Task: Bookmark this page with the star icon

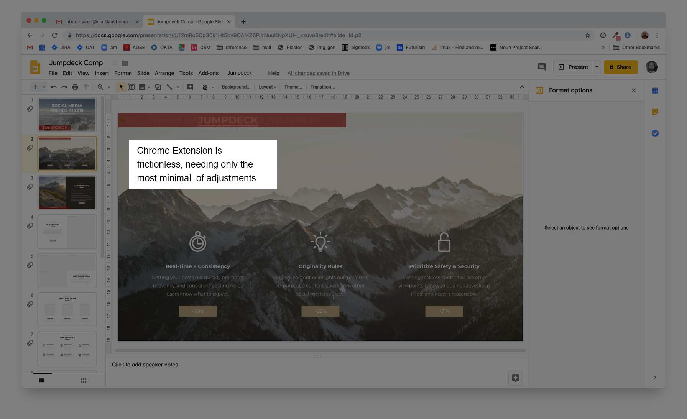Action: pos(588,35)
